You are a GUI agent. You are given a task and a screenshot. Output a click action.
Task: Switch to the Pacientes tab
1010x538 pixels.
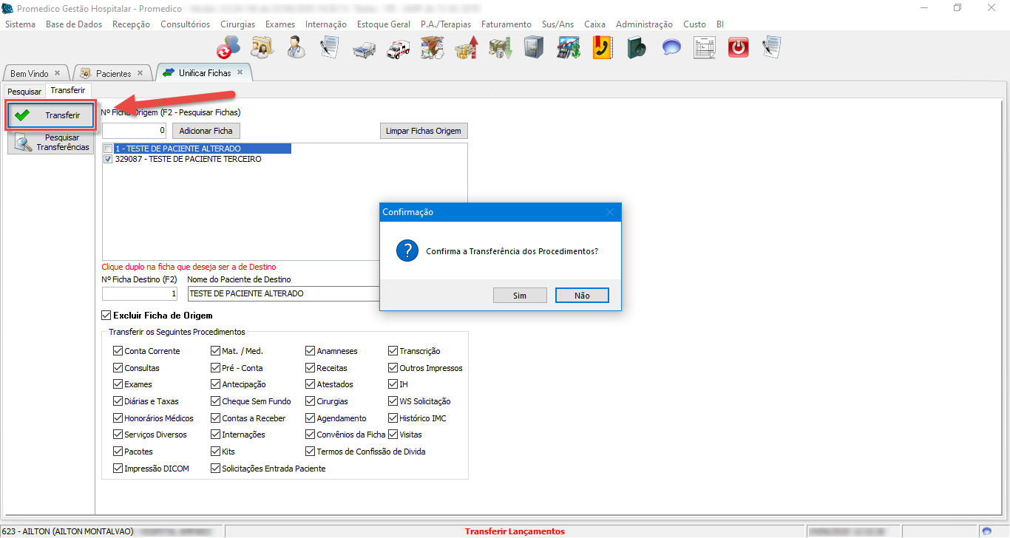[113, 73]
